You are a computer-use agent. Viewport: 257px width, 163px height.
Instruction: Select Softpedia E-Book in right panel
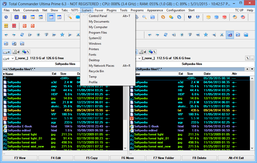coord(146,126)
